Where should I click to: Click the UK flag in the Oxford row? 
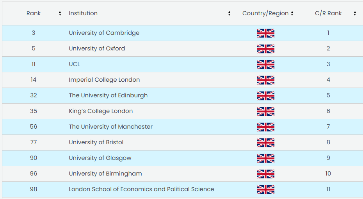(265, 49)
